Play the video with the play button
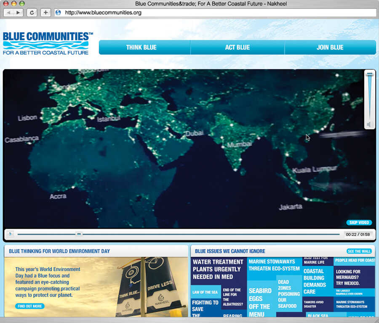The image size is (379, 323). (x=10, y=234)
